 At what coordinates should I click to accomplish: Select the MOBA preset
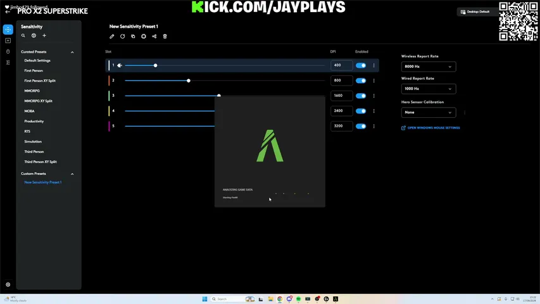[x=29, y=111]
